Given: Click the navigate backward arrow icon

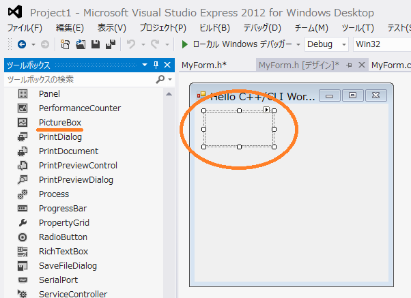Looking at the screenshot, I should [22, 44].
